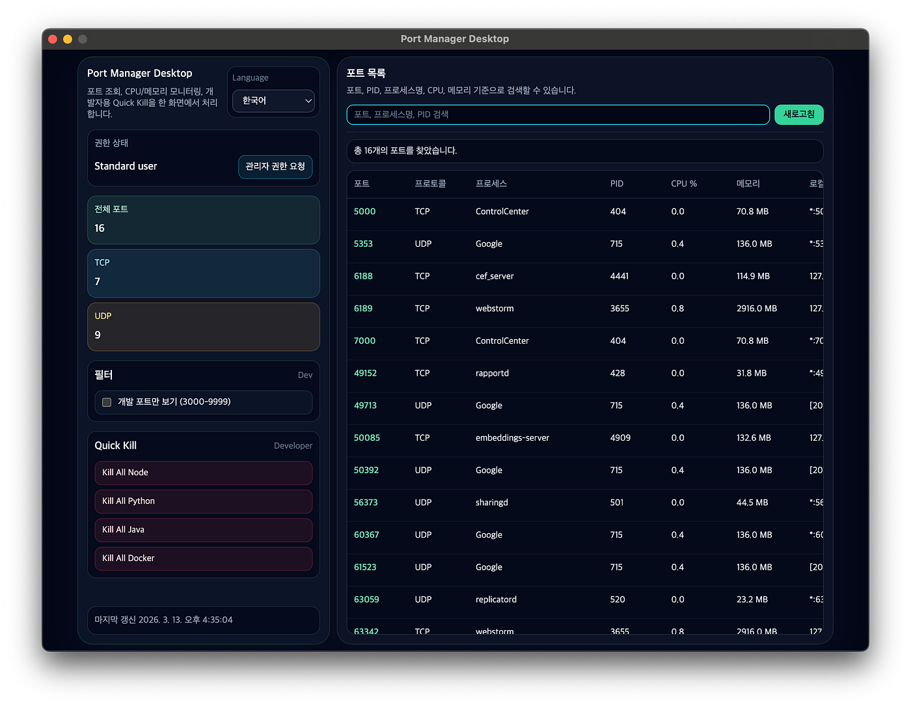Screen dimensions: 911x707
Task: Select port 56373 in the table
Action: click(x=366, y=503)
